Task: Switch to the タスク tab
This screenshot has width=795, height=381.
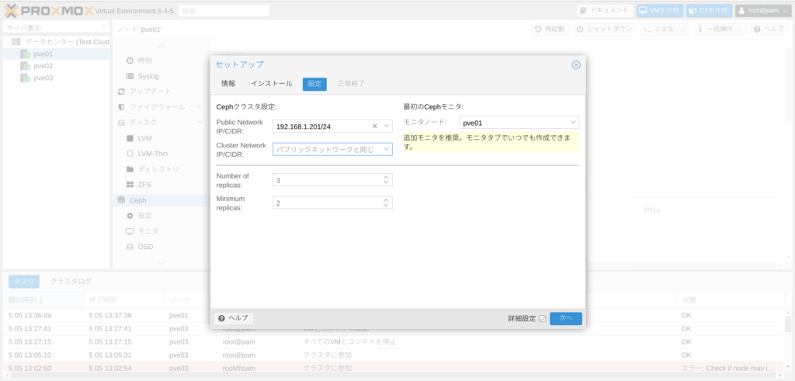Action: (24, 281)
